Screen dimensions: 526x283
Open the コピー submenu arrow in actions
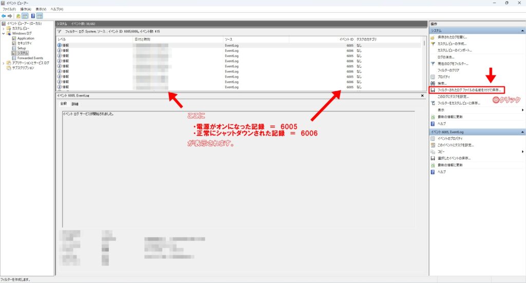[x=522, y=152]
